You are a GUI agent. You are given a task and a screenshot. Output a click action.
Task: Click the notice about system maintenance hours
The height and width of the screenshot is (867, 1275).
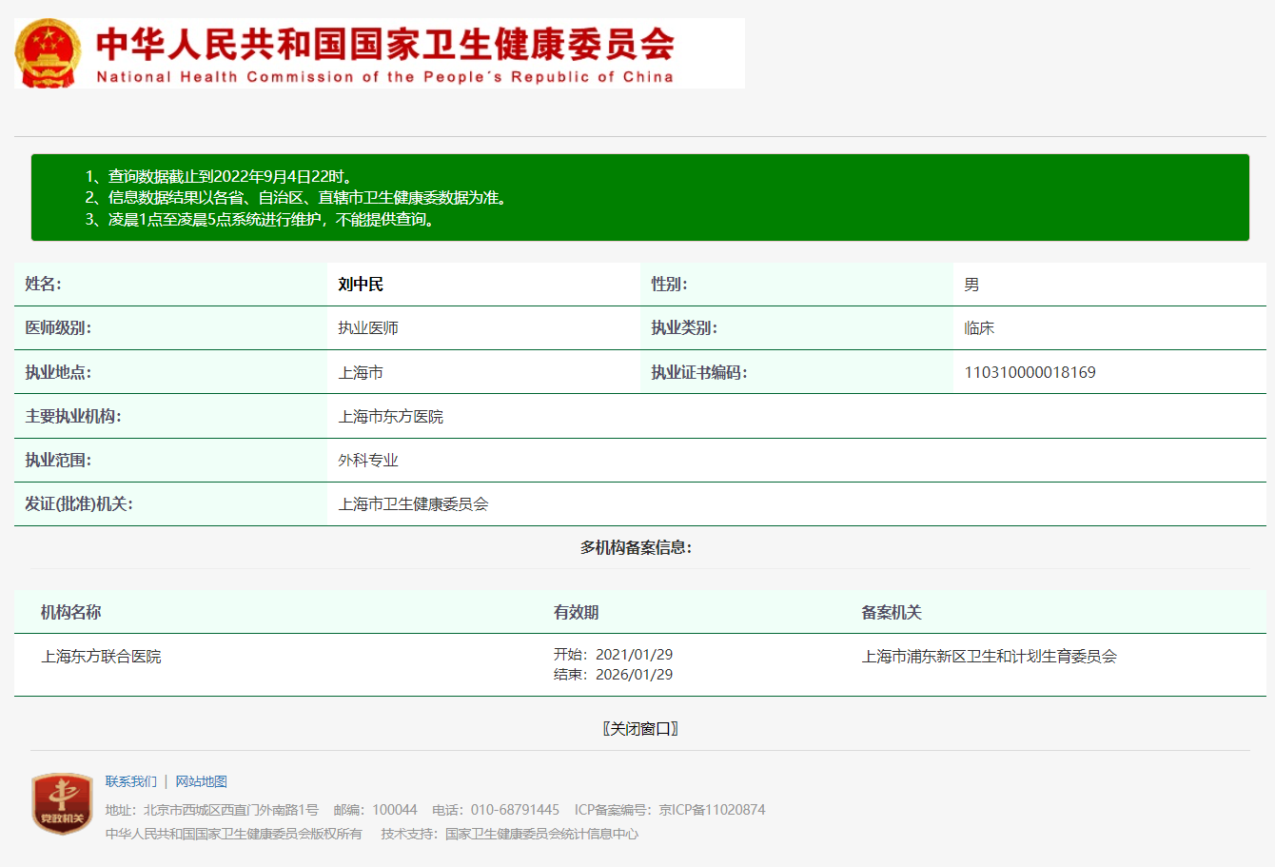(262, 220)
